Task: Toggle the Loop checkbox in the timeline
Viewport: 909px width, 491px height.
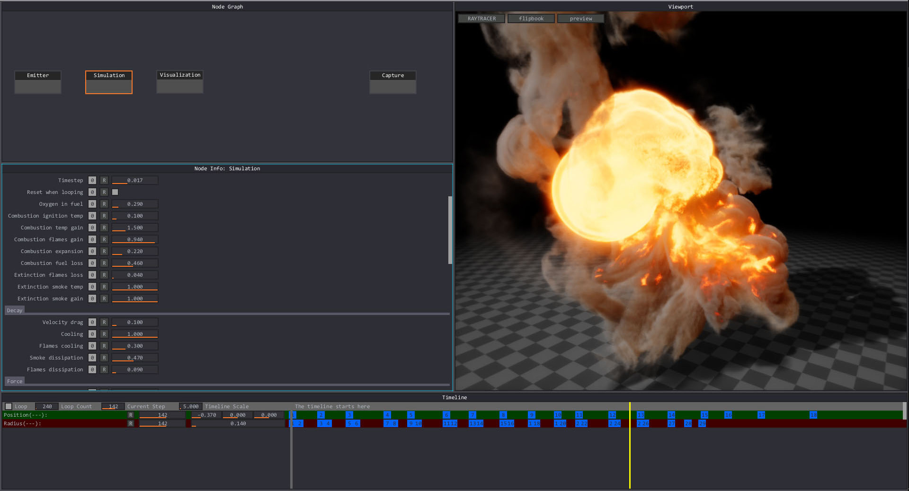Action: coord(9,406)
